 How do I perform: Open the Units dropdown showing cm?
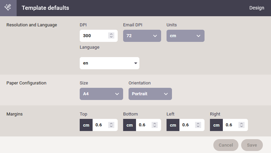pos(186,36)
